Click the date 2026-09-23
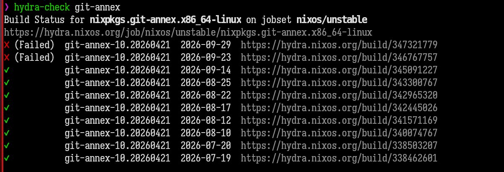The width and height of the screenshot is (504, 172). pyautogui.click(x=206, y=57)
